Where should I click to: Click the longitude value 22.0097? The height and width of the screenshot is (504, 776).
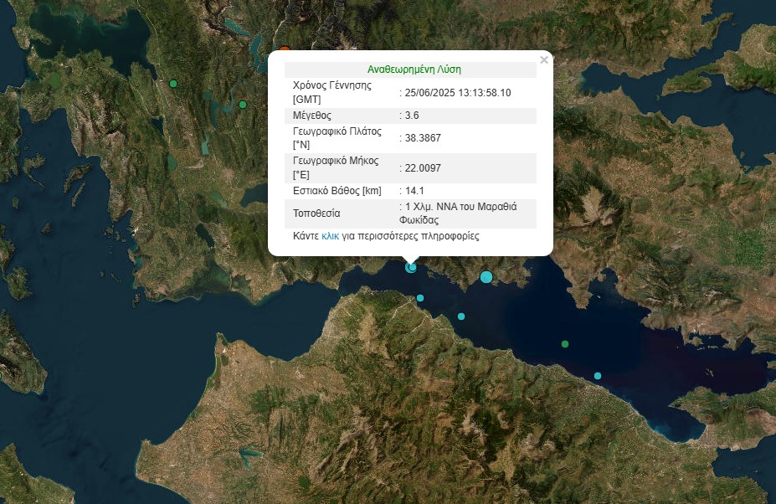click(x=423, y=168)
